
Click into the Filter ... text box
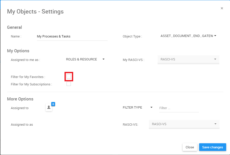point(179,108)
